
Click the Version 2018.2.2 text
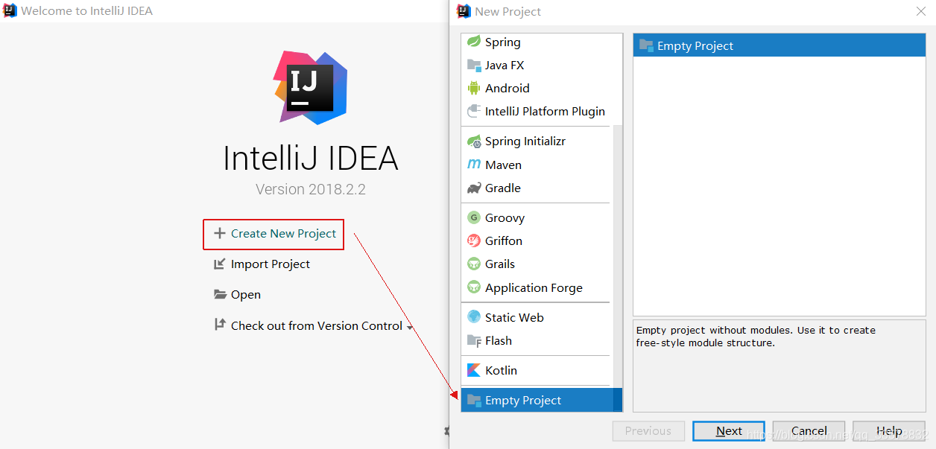[310, 189]
